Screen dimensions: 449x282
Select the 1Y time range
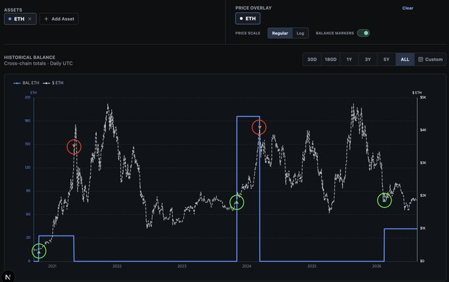point(349,60)
